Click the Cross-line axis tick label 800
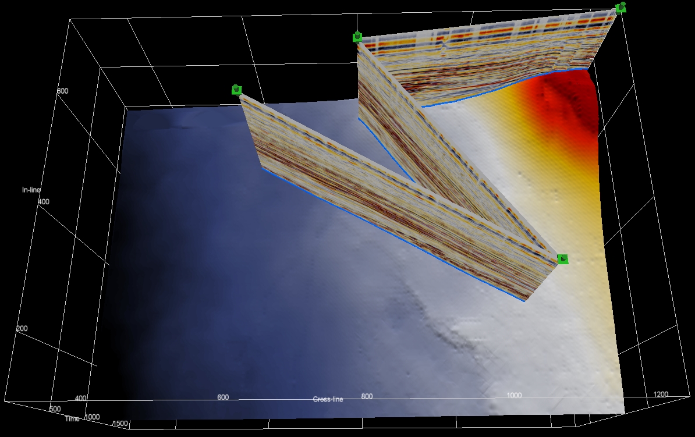695x437 pixels. (366, 396)
